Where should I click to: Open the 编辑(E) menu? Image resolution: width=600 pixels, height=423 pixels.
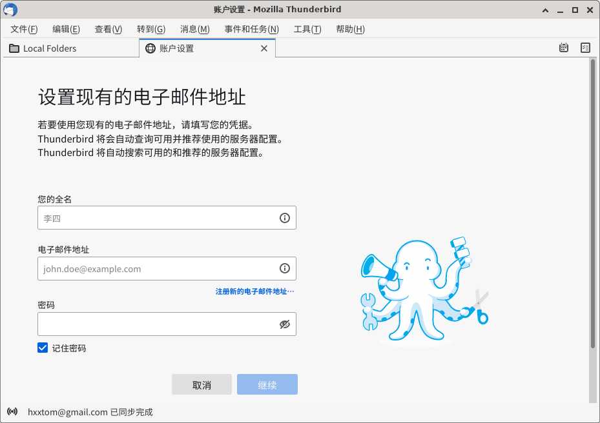pyautogui.click(x=66, y=29)
